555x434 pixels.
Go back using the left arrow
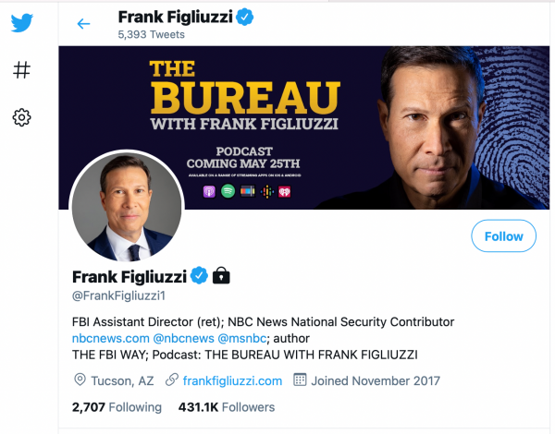pyautogui.click(x=83, y=24)
